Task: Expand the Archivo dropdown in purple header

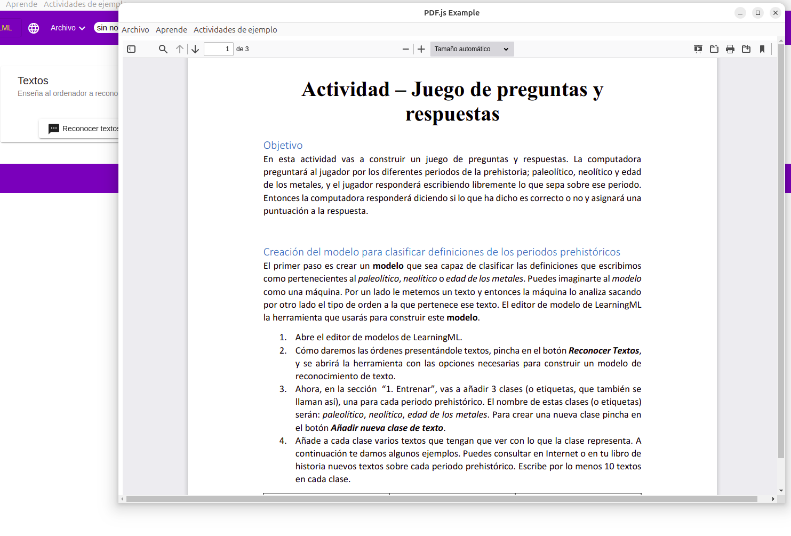Action: pyautogui.click(x=68, y=28)
